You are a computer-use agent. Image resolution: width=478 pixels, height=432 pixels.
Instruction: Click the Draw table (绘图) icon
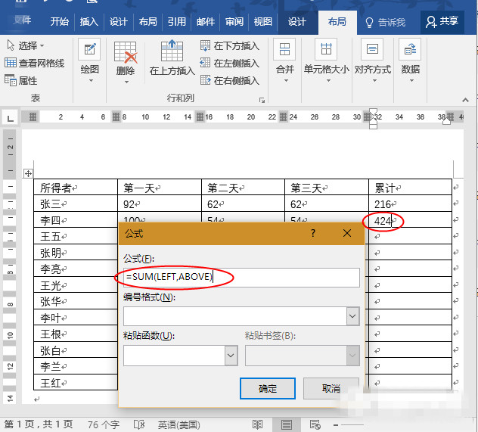click(x=89, y=52)
